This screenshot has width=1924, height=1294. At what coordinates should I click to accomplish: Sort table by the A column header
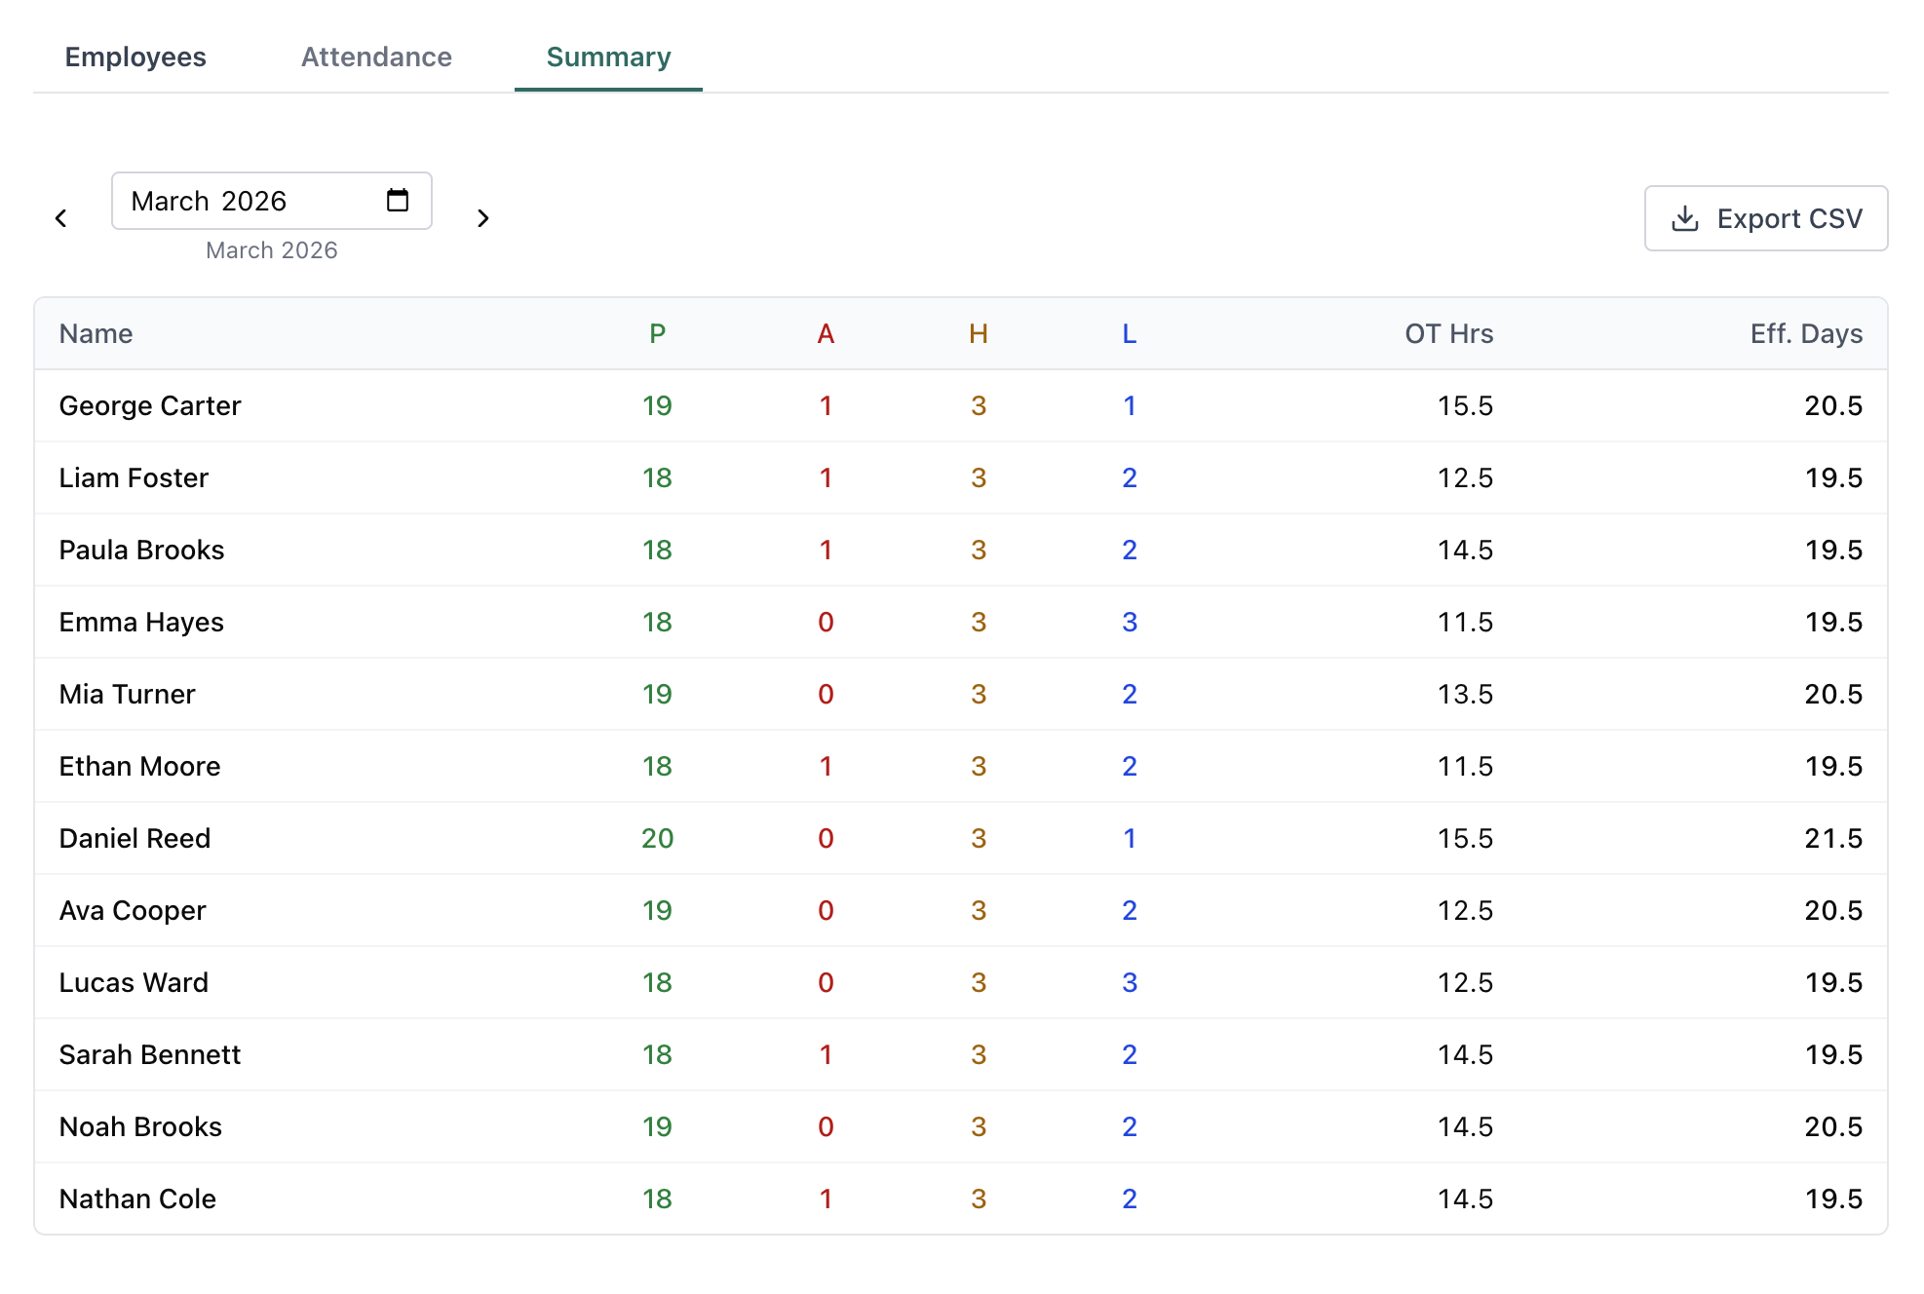click(x=826, y=333)
